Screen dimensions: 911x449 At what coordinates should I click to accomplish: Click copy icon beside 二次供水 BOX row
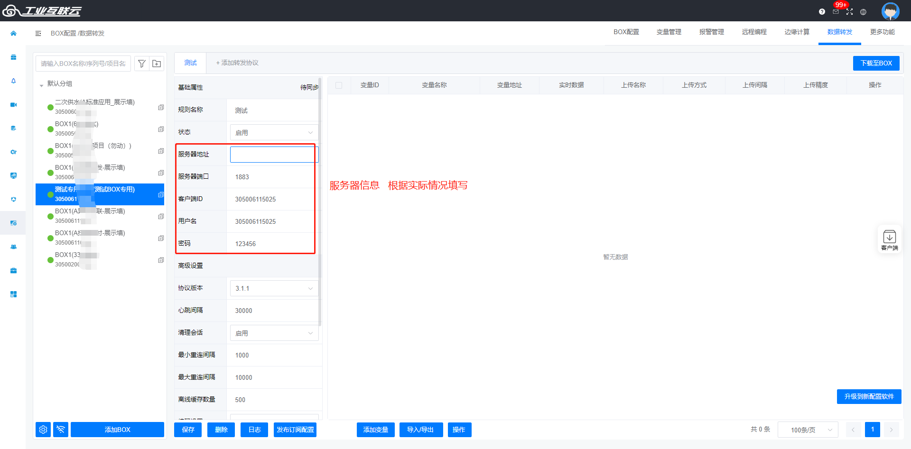[x=161, y=107]
